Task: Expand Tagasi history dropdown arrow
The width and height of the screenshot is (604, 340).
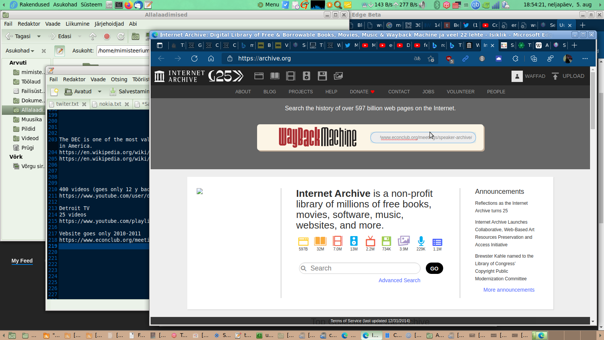Action: pos(39,36)
